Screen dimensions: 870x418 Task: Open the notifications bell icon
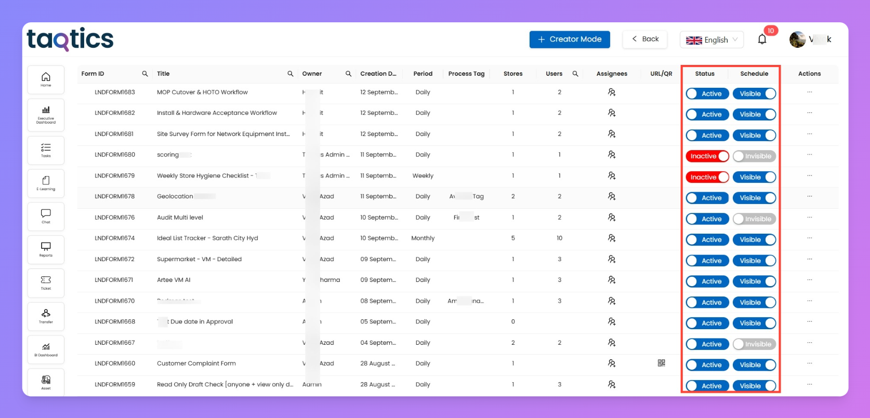pyautogui.click(x=762, y=39)
